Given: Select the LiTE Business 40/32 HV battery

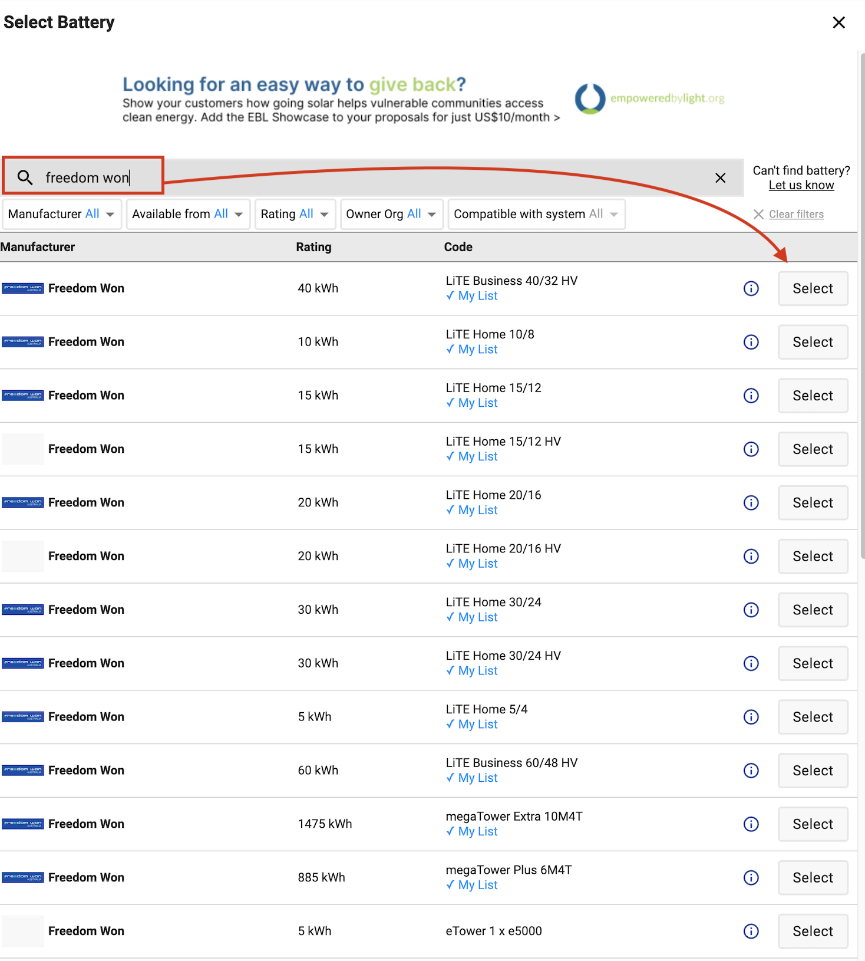Looking at the screenshot, I should pos(813,288).
